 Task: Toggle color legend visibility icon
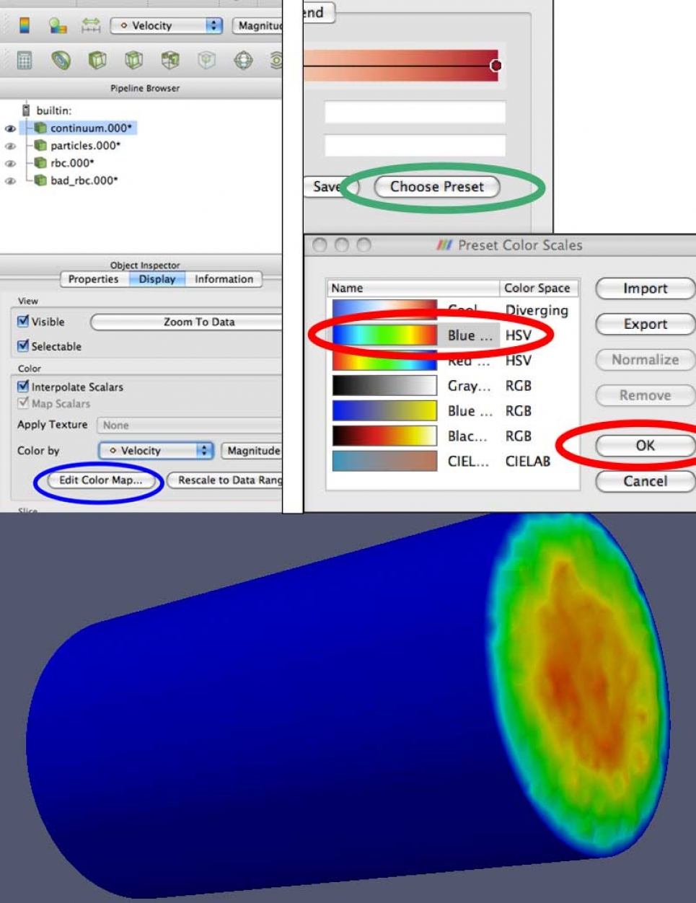25,26
